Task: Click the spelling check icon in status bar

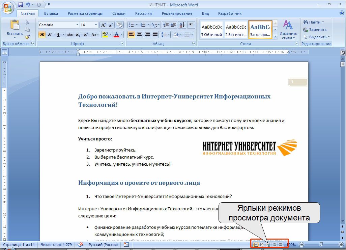Action: pos(80,245)
